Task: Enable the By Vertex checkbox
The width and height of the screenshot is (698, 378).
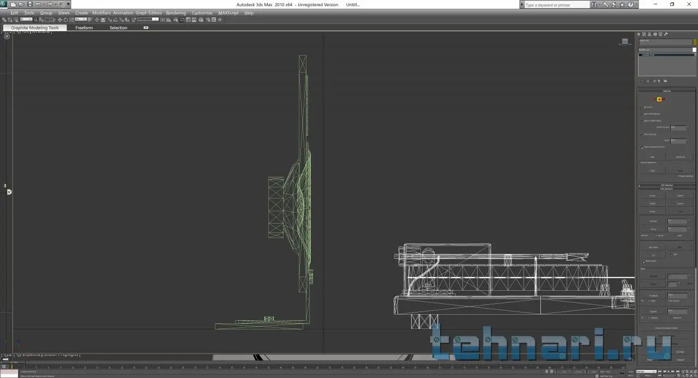Action: [642, 107]
